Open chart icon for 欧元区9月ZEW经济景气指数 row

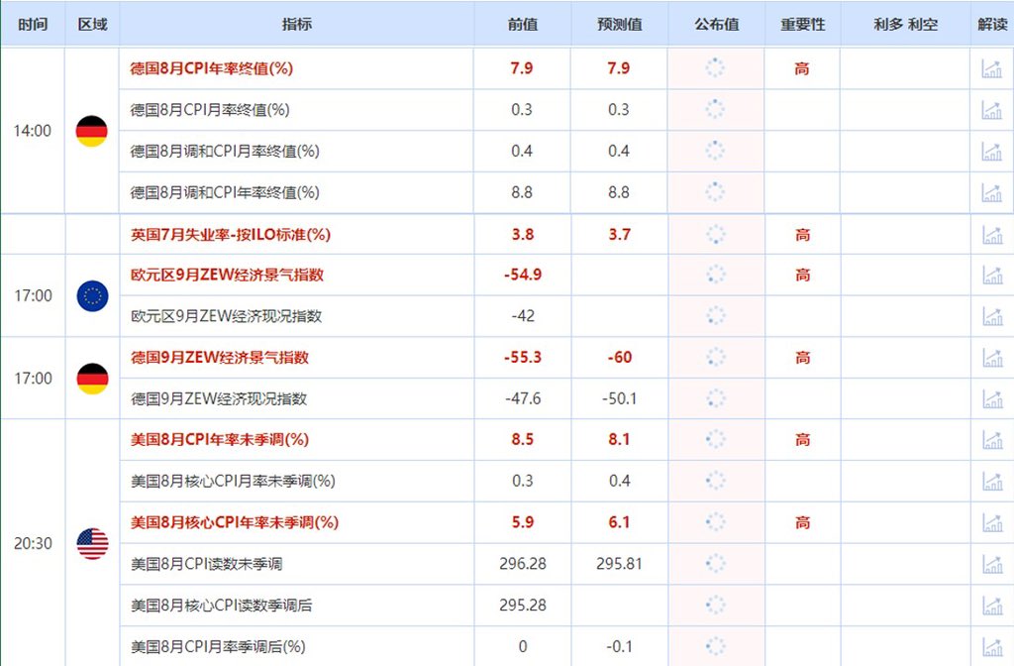point(992,276)
